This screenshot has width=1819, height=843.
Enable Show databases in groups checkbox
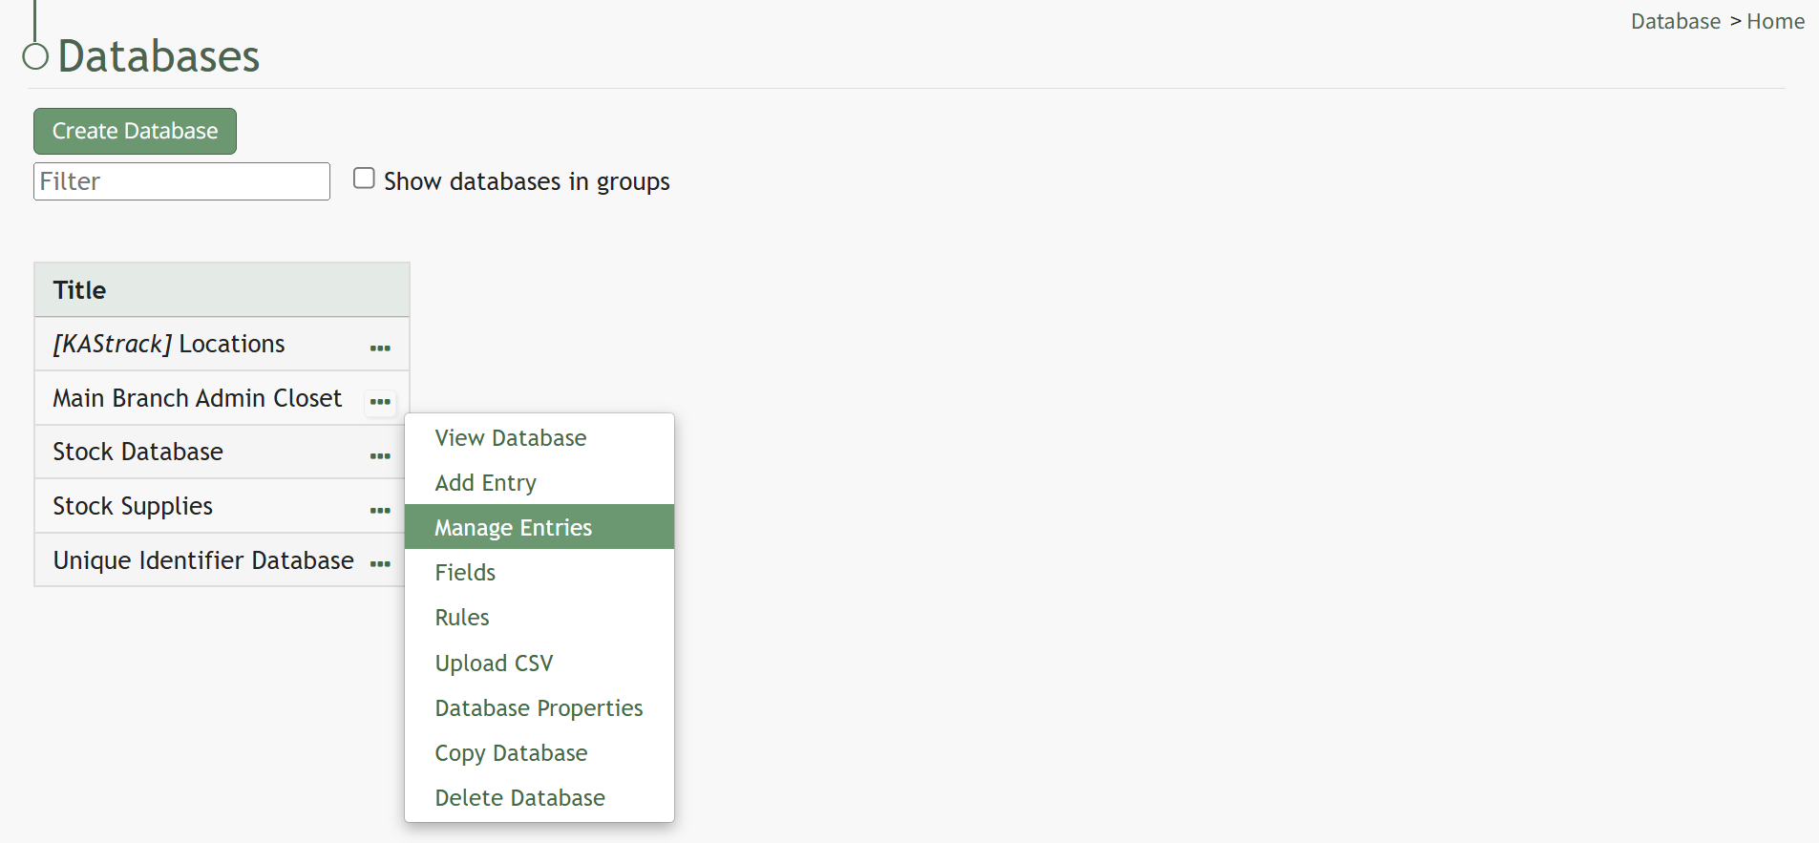pos(364,179)
